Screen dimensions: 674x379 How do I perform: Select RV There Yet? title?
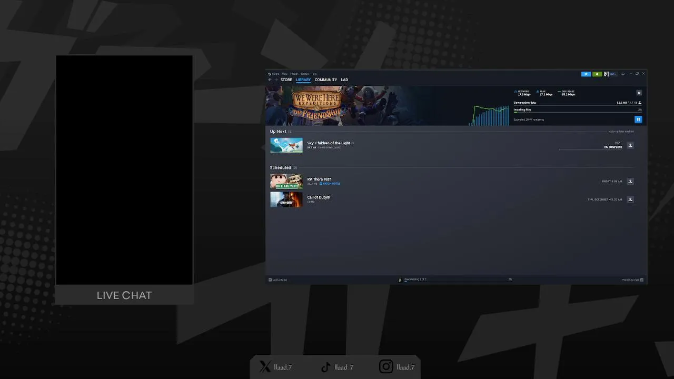tap(319, 179)
